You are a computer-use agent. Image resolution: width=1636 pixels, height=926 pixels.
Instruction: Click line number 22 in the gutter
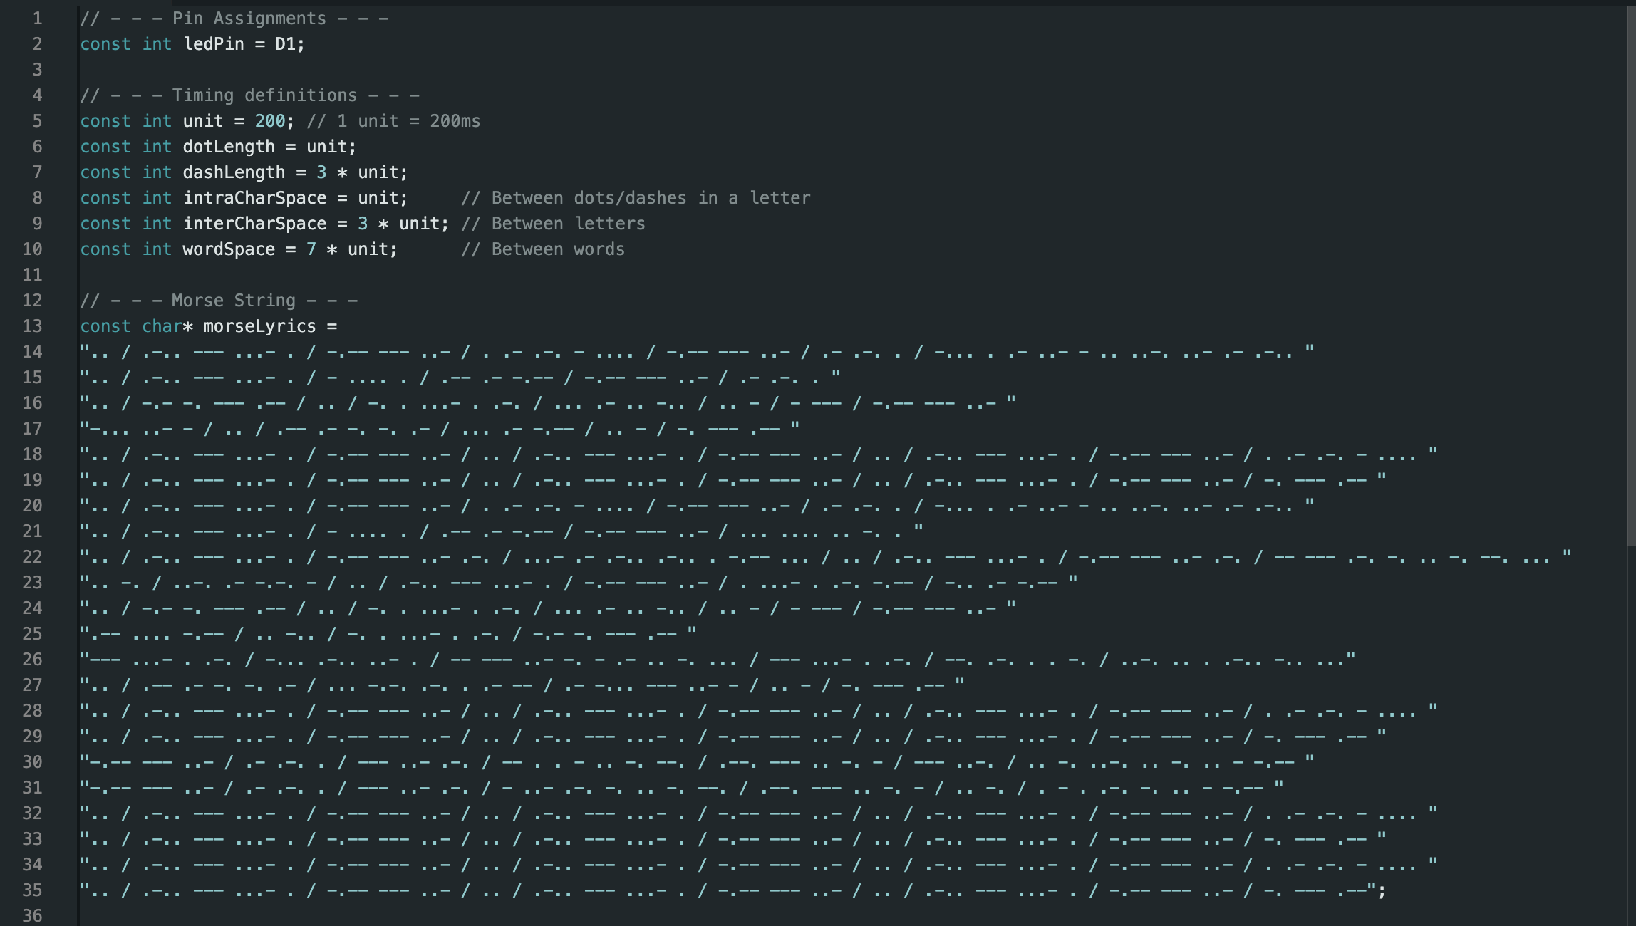[33, 557]
